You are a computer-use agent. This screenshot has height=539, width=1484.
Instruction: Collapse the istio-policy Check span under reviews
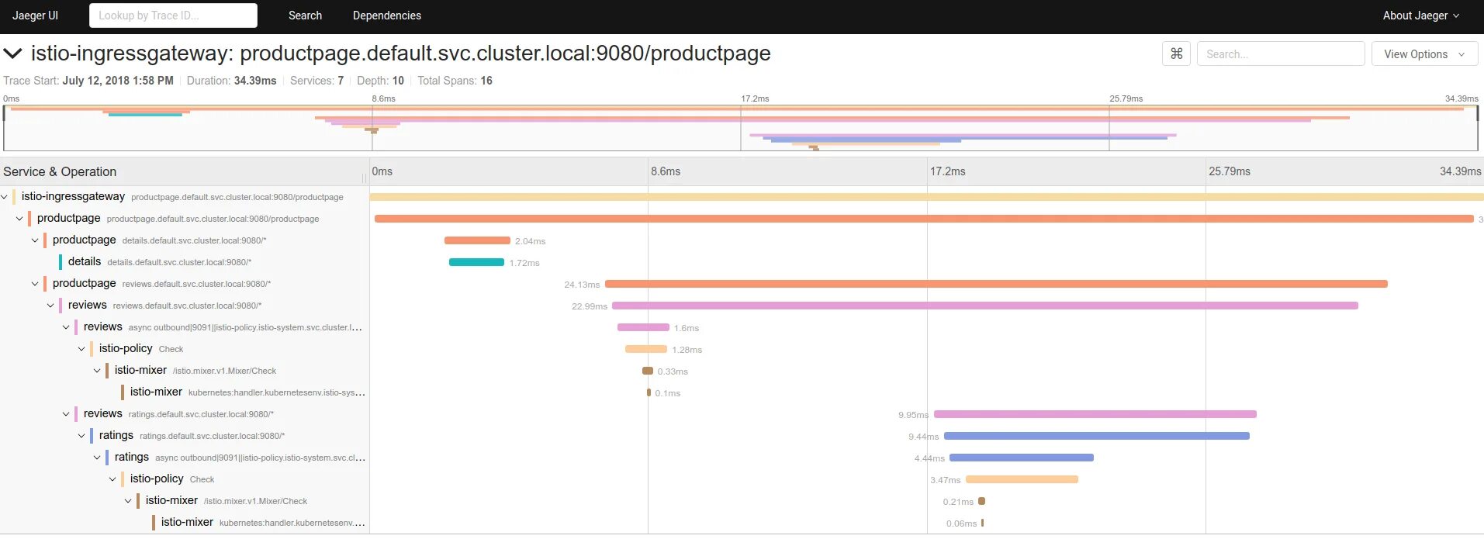tap(81, 349)
